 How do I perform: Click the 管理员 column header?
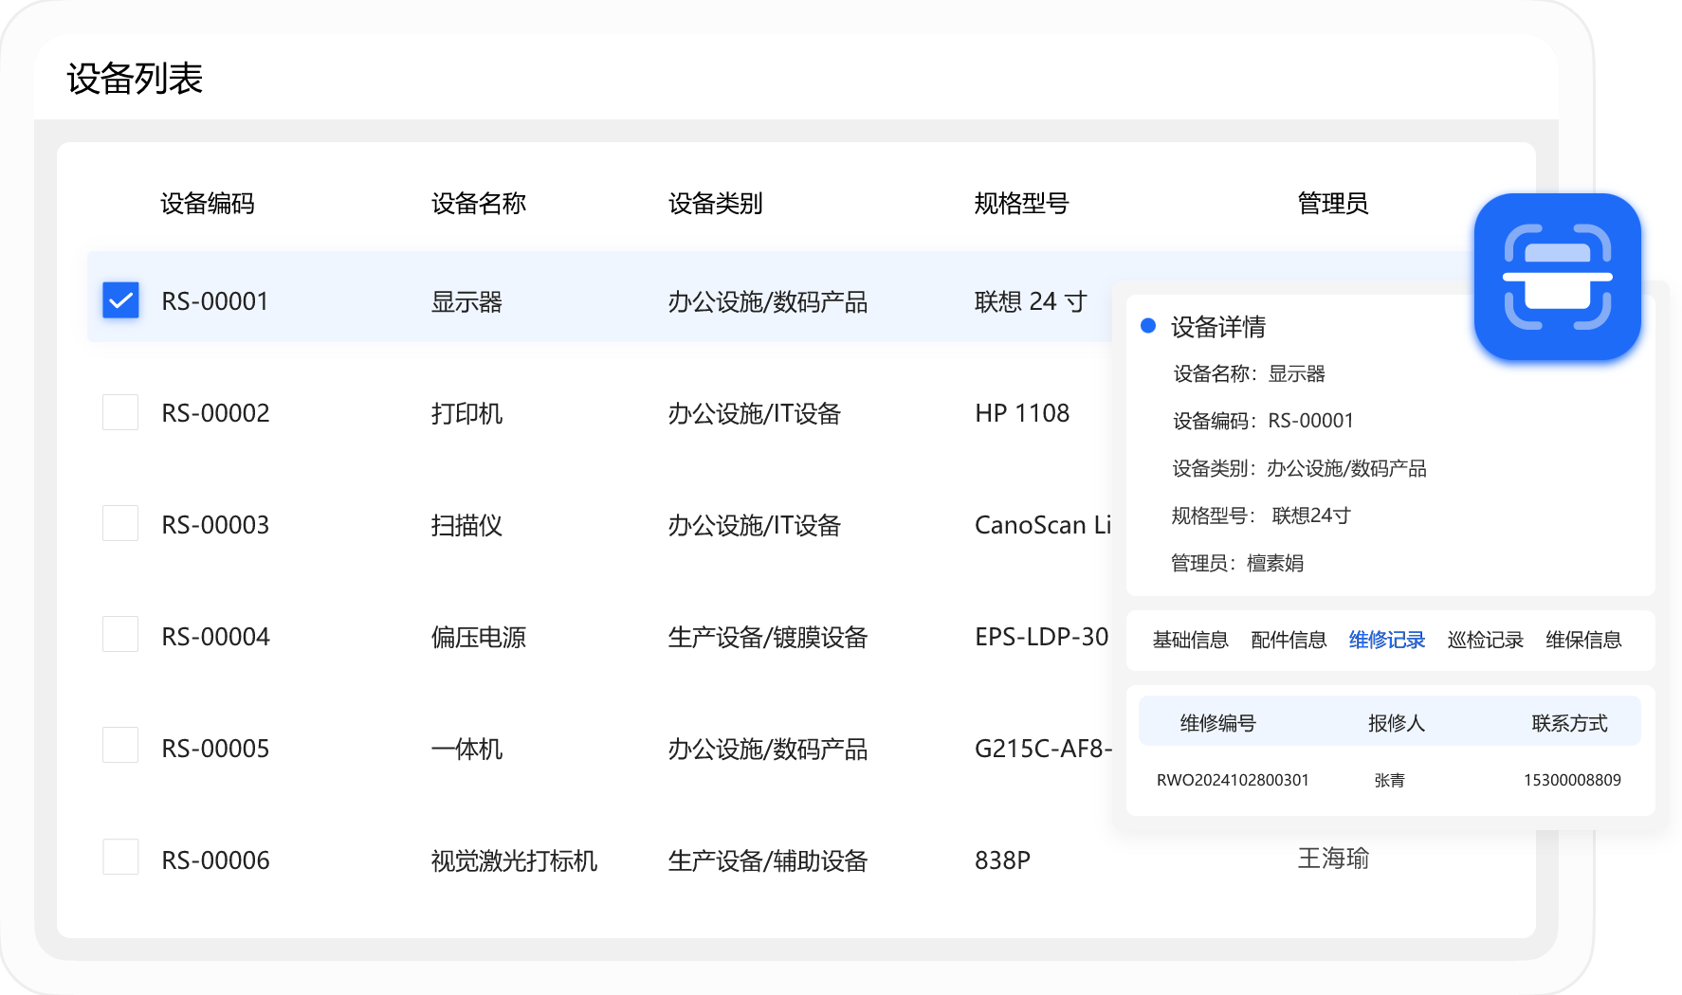(x=1332, y=203)
